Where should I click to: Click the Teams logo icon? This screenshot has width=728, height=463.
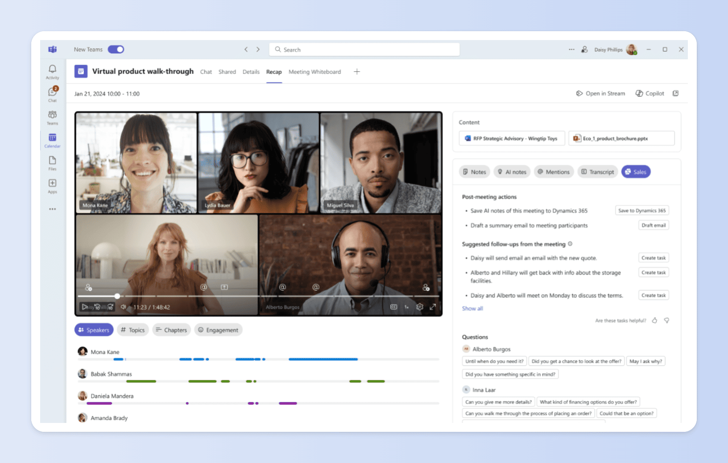point(53,49)
